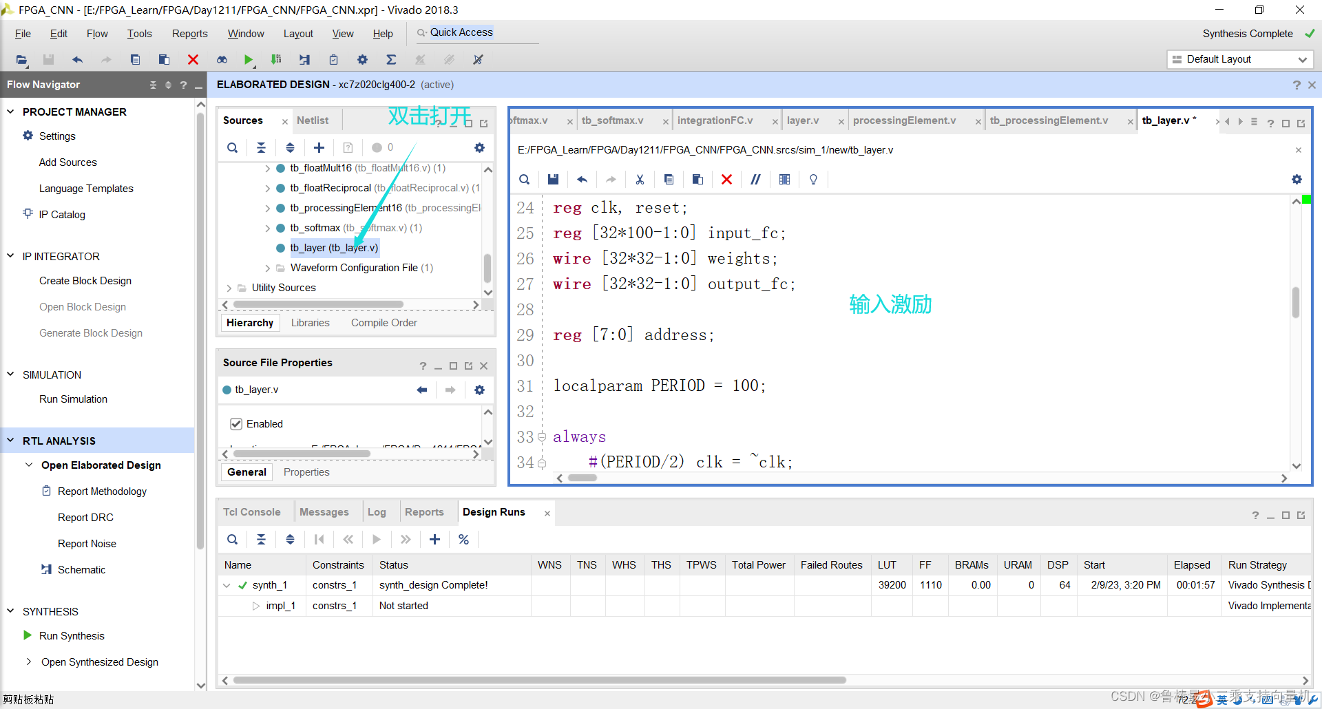Click the undo arrow in main toolbar

[77, 60]
